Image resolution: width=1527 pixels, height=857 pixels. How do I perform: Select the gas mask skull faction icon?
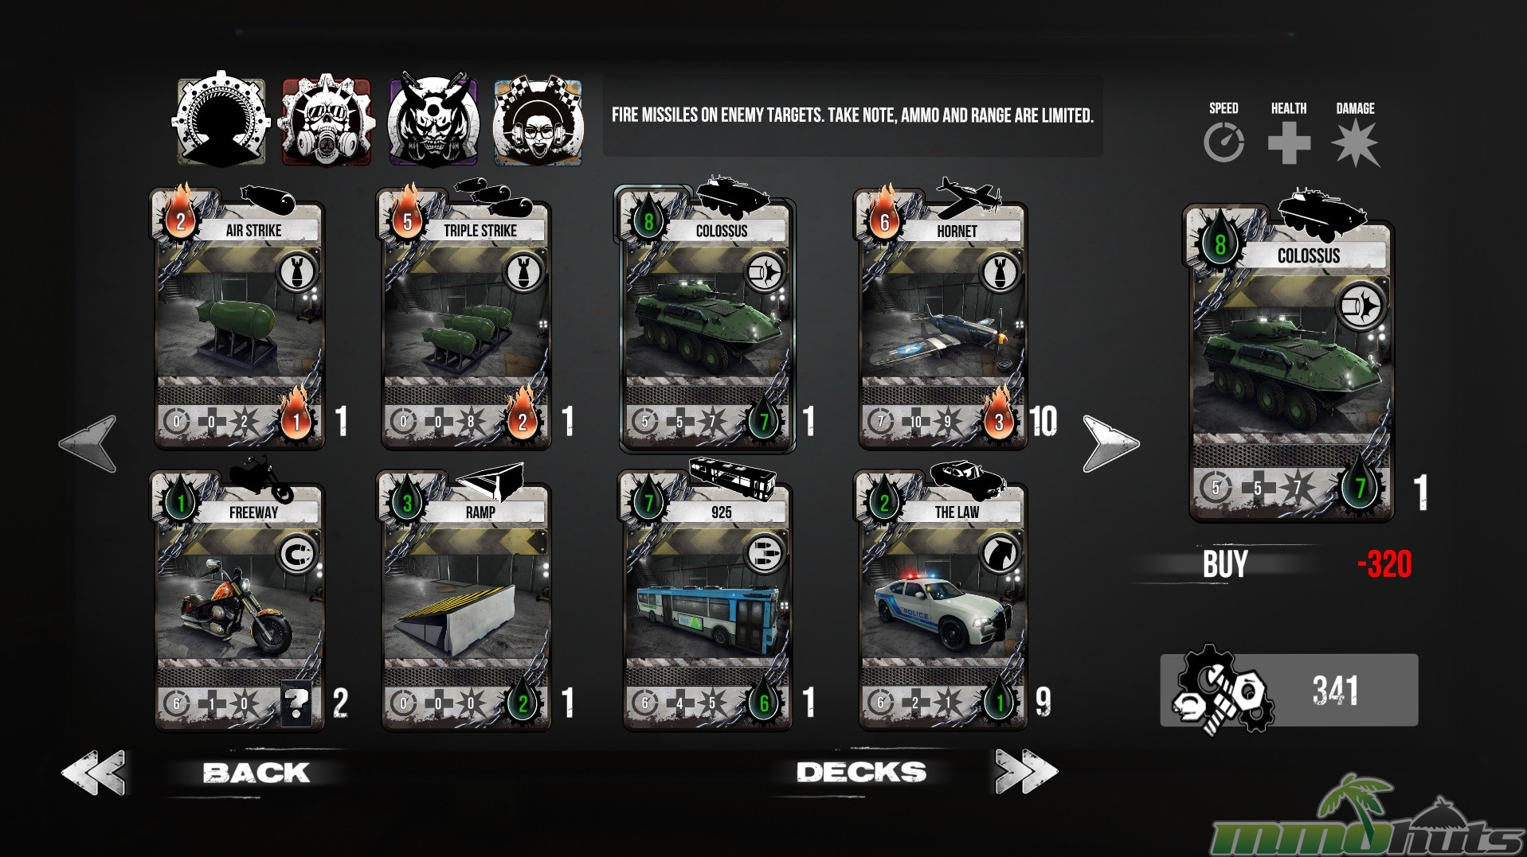point(327,121)
